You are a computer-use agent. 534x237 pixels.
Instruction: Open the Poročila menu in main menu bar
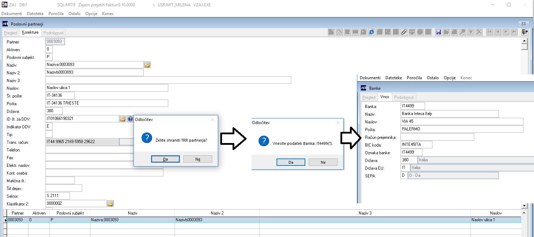point(56,14)
